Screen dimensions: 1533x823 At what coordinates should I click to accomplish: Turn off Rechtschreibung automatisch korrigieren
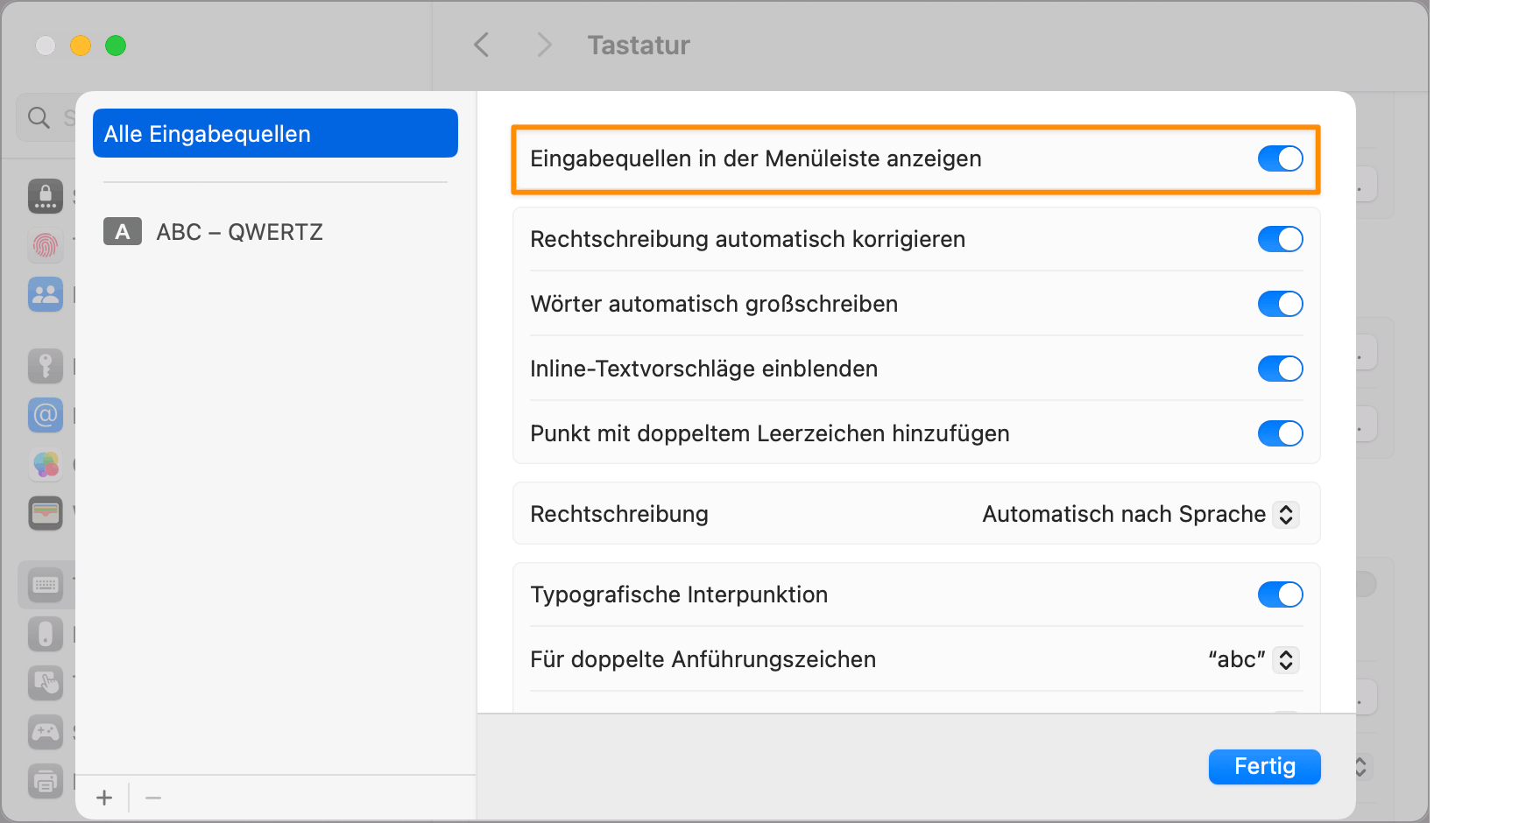coord(1280,239)
